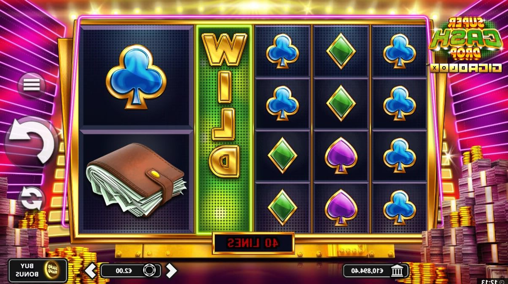Click the 40 LINES indicator panel
The height and width of the screenshot is (284, 508).
click(x=253, y=243)
